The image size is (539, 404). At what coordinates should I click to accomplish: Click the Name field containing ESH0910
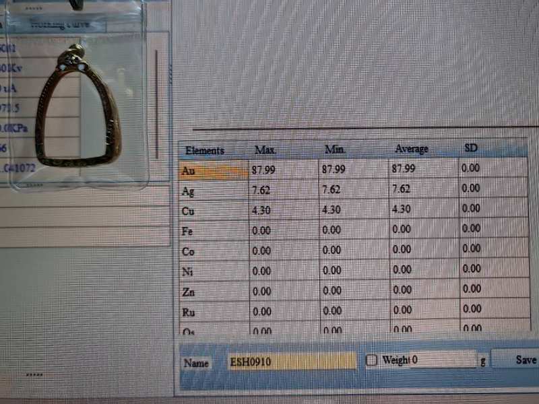click(x=292, y=362)
